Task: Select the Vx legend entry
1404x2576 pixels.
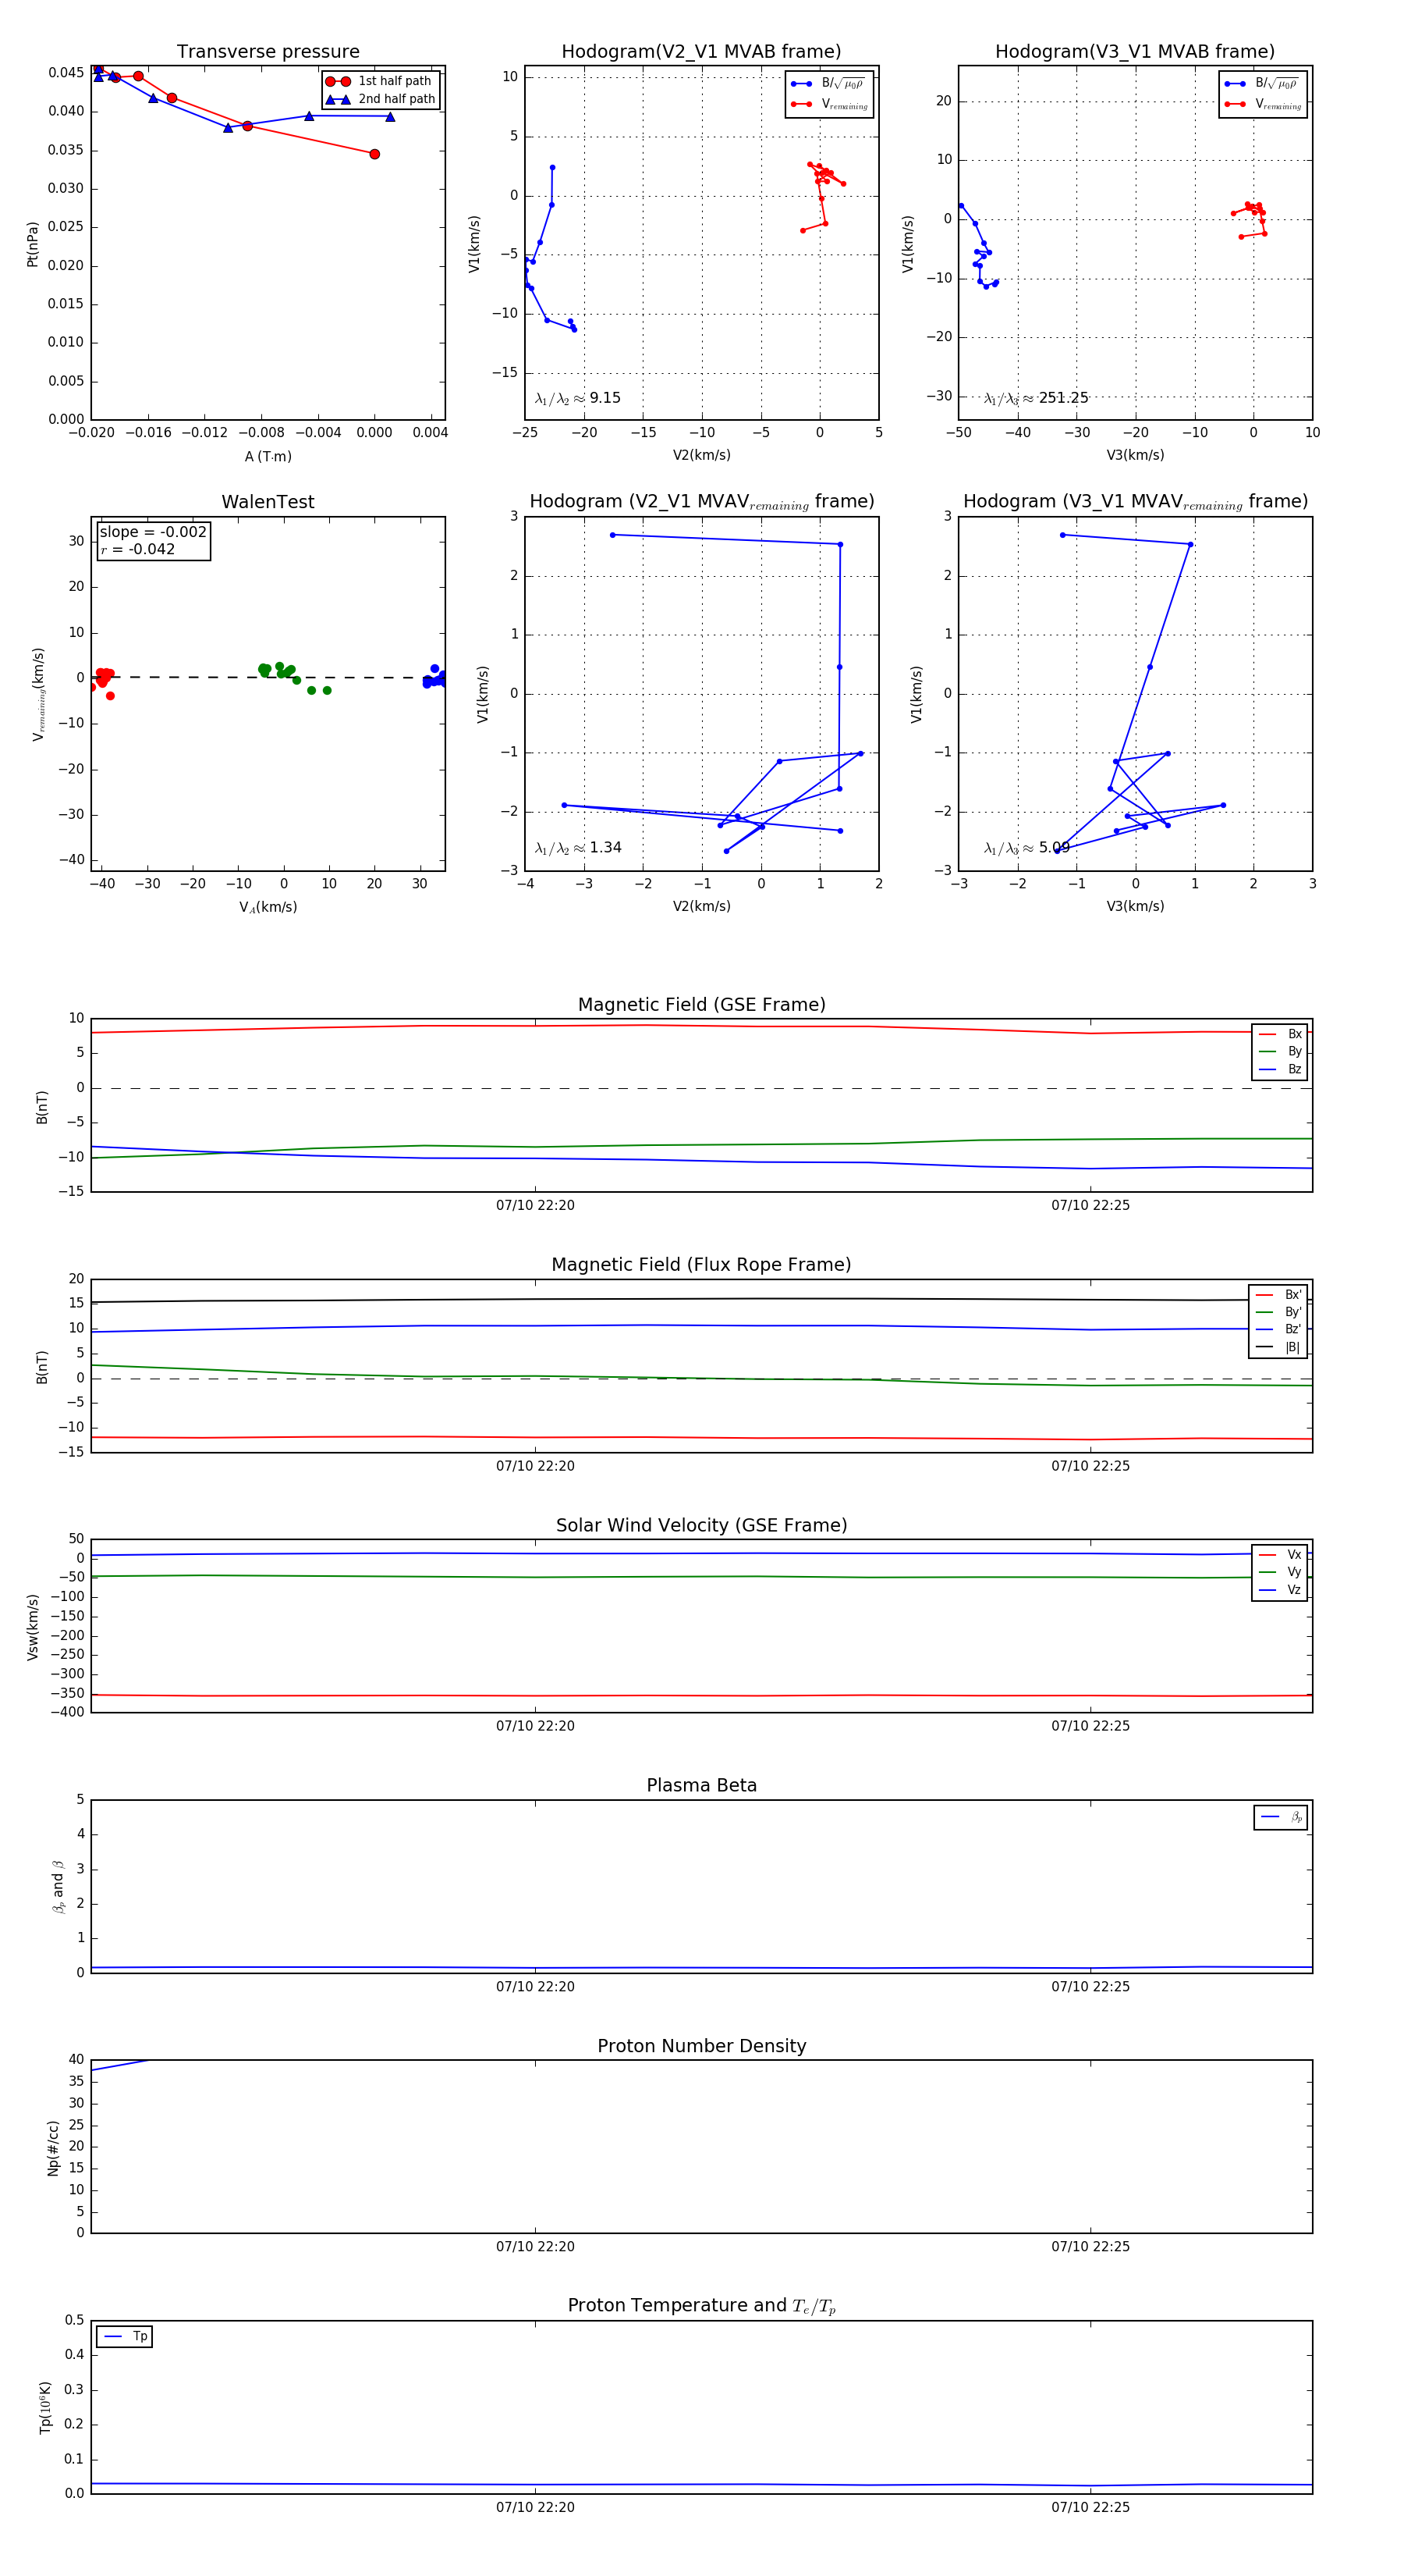Action: click(x=1280, y=1555)
